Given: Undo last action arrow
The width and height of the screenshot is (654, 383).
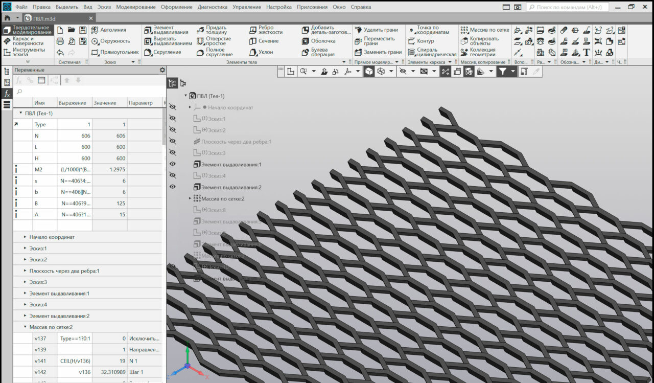Looking at the screenshot, I should 60,53.
